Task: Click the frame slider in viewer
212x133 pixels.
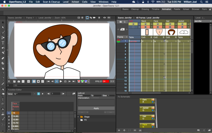Action: pyautogui.click(x=65, y=85)
